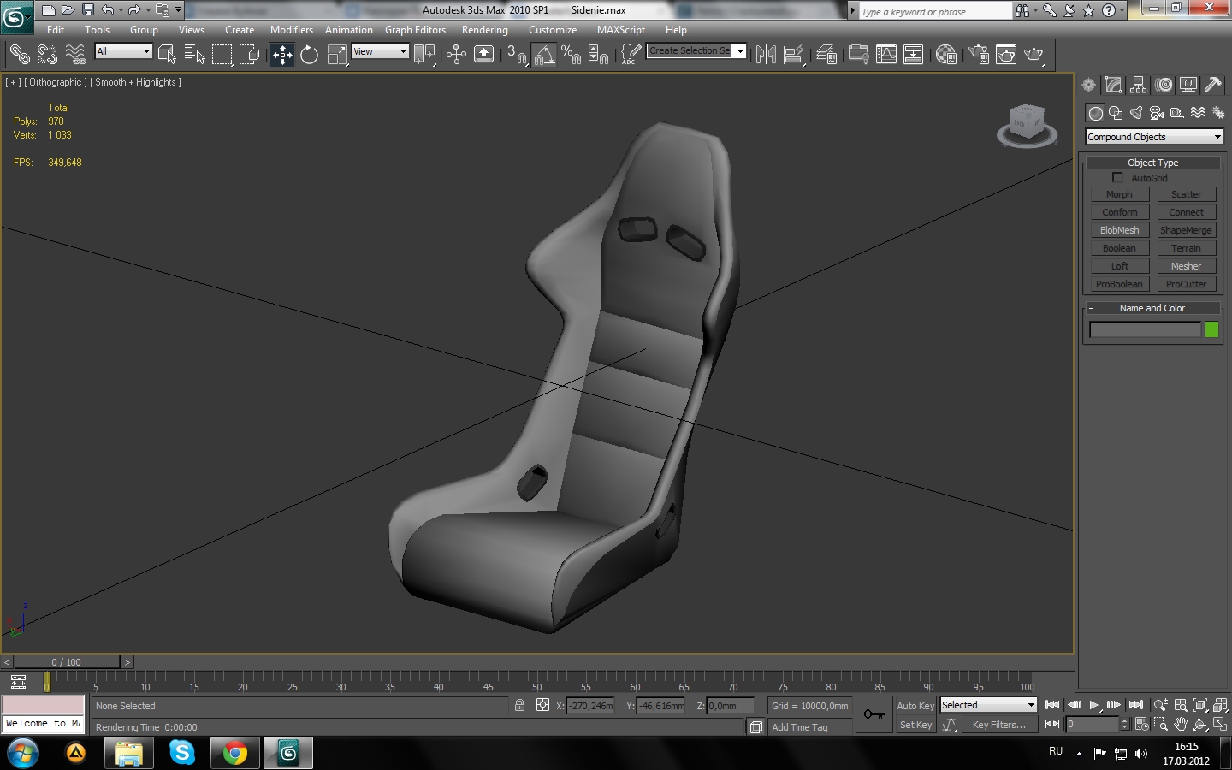1232x770 pixels.
Task: Activate the Select and Move tool
Action: [282, 56]
